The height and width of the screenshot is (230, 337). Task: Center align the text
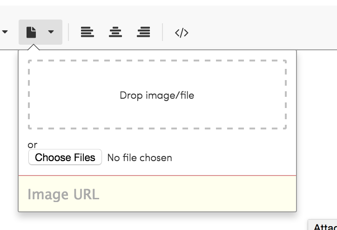tap(115, 32)
